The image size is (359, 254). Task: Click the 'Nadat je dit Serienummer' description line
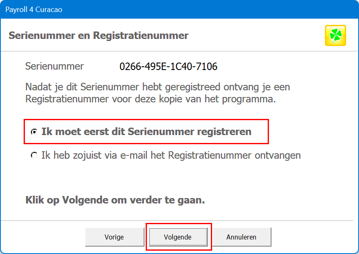point(157,87)
